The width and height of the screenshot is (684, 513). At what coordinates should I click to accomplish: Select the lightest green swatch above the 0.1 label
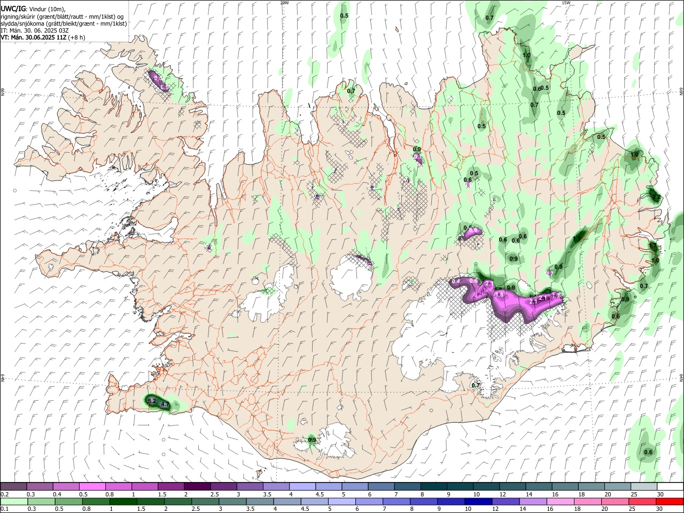[13, 502]
